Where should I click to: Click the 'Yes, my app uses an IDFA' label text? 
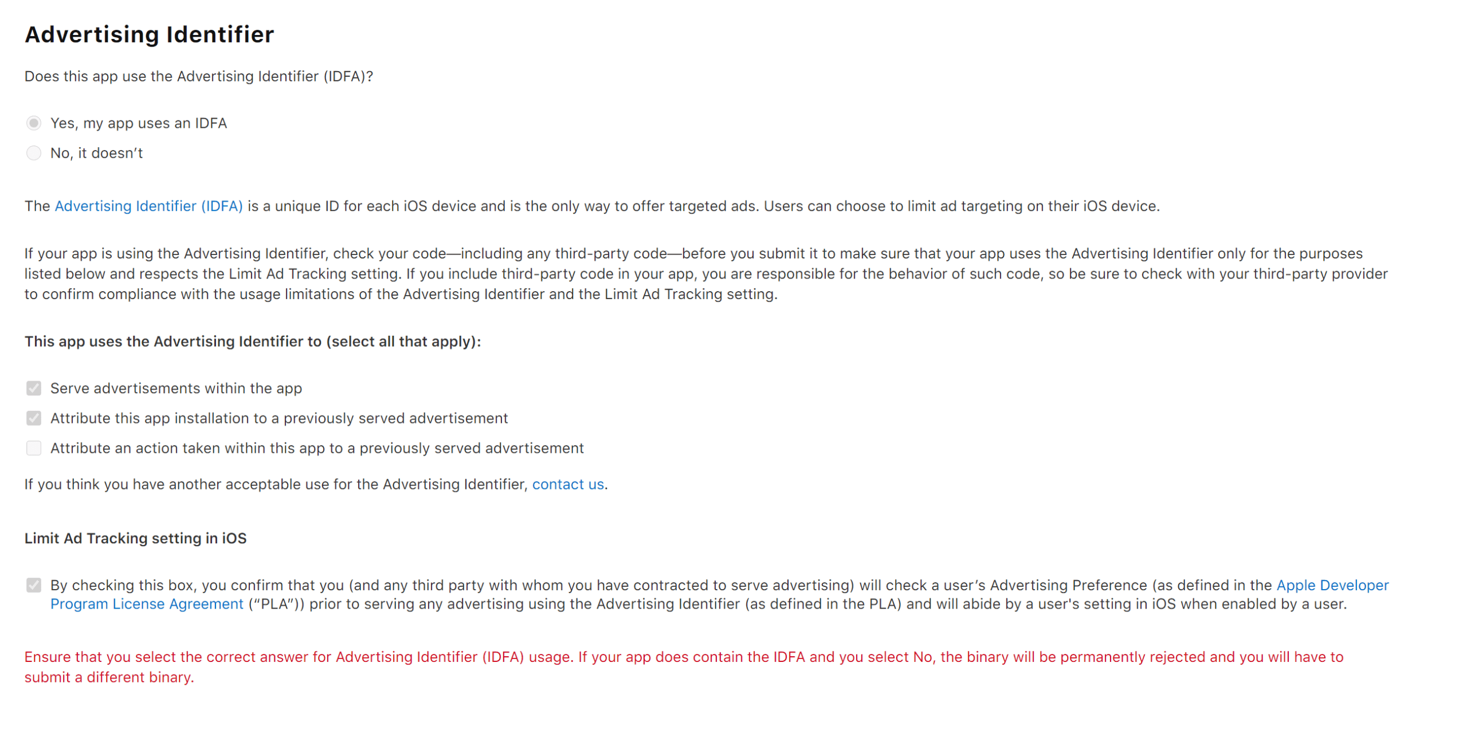(139, 123)
